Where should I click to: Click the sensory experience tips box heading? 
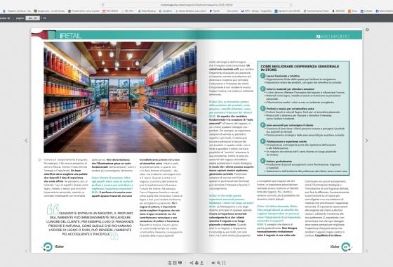click(x=300, y=67)
